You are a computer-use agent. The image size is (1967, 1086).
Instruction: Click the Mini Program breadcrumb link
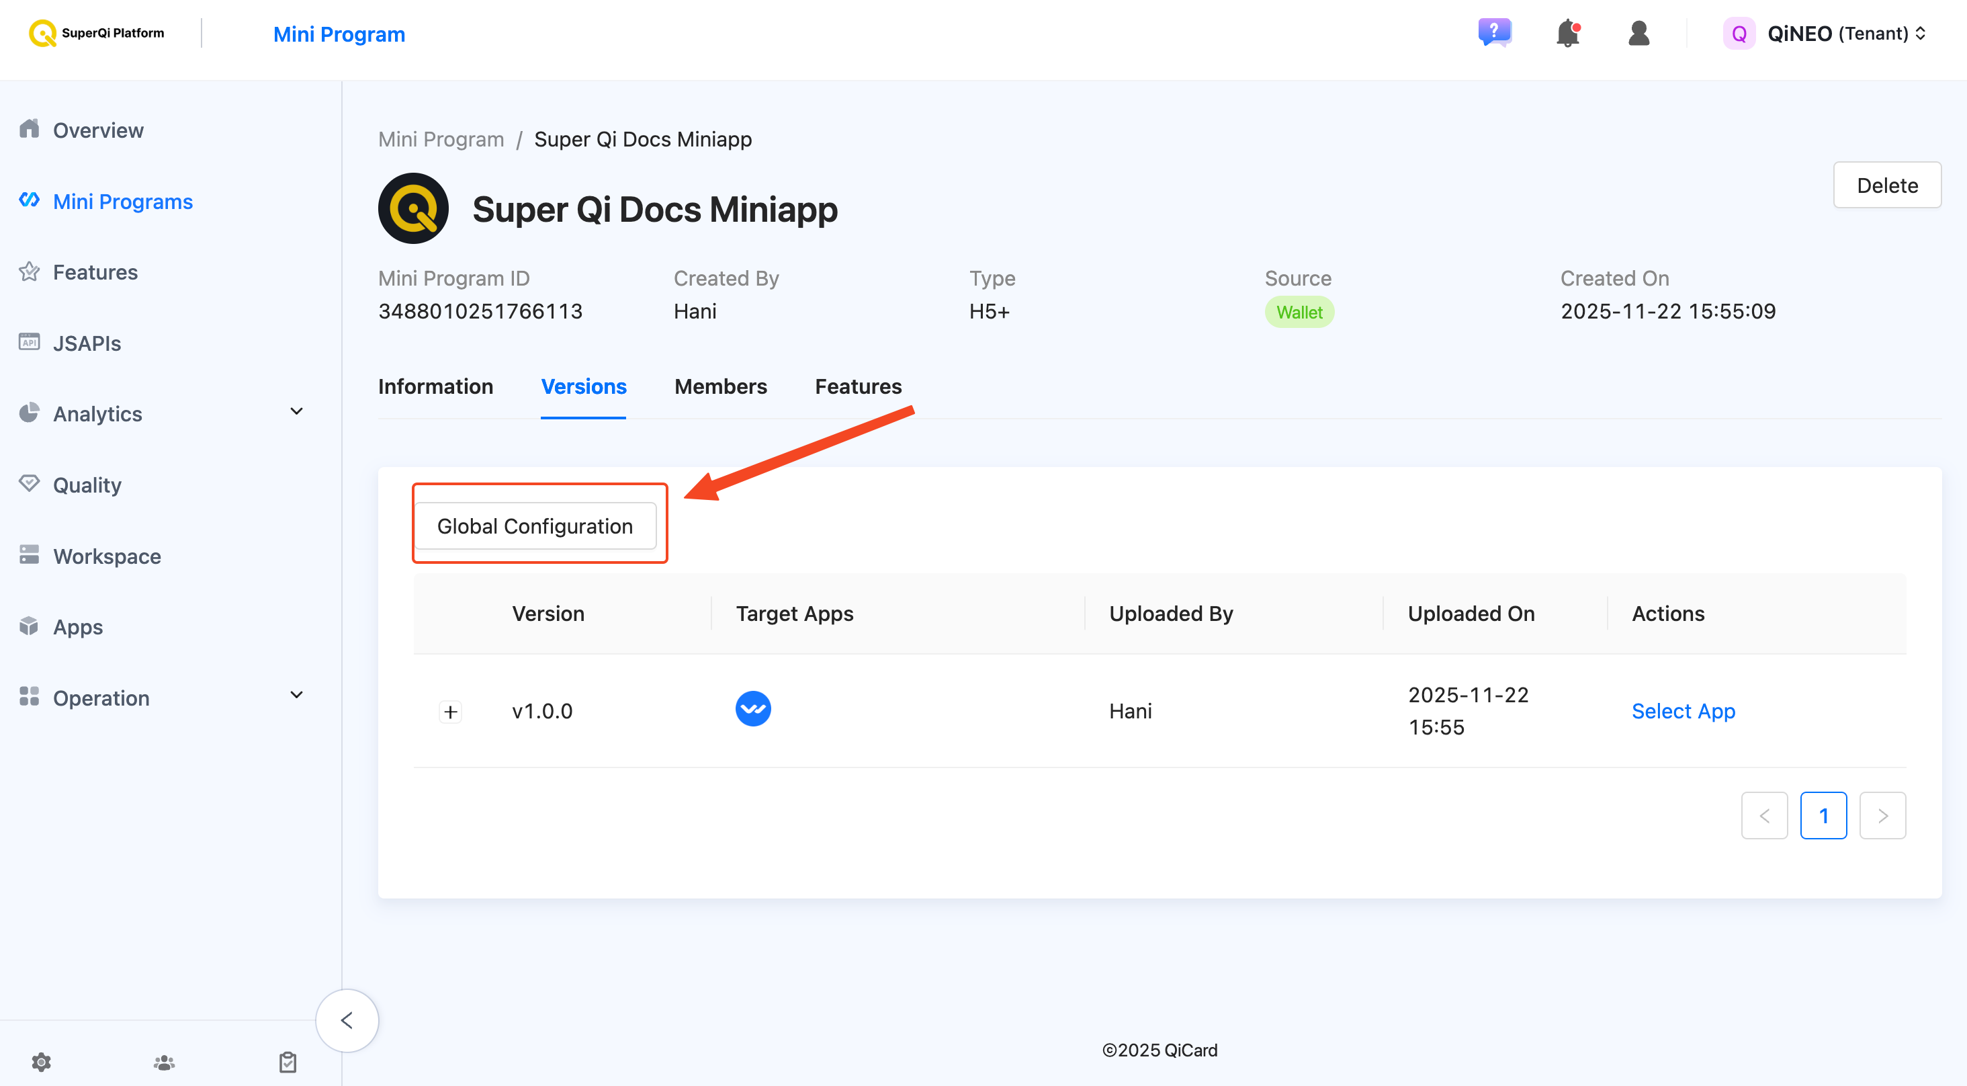(441, 139)
